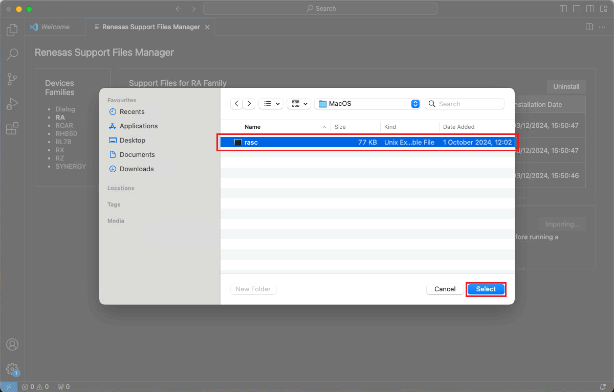Open the grouping options dropdown

pos(299,104)
